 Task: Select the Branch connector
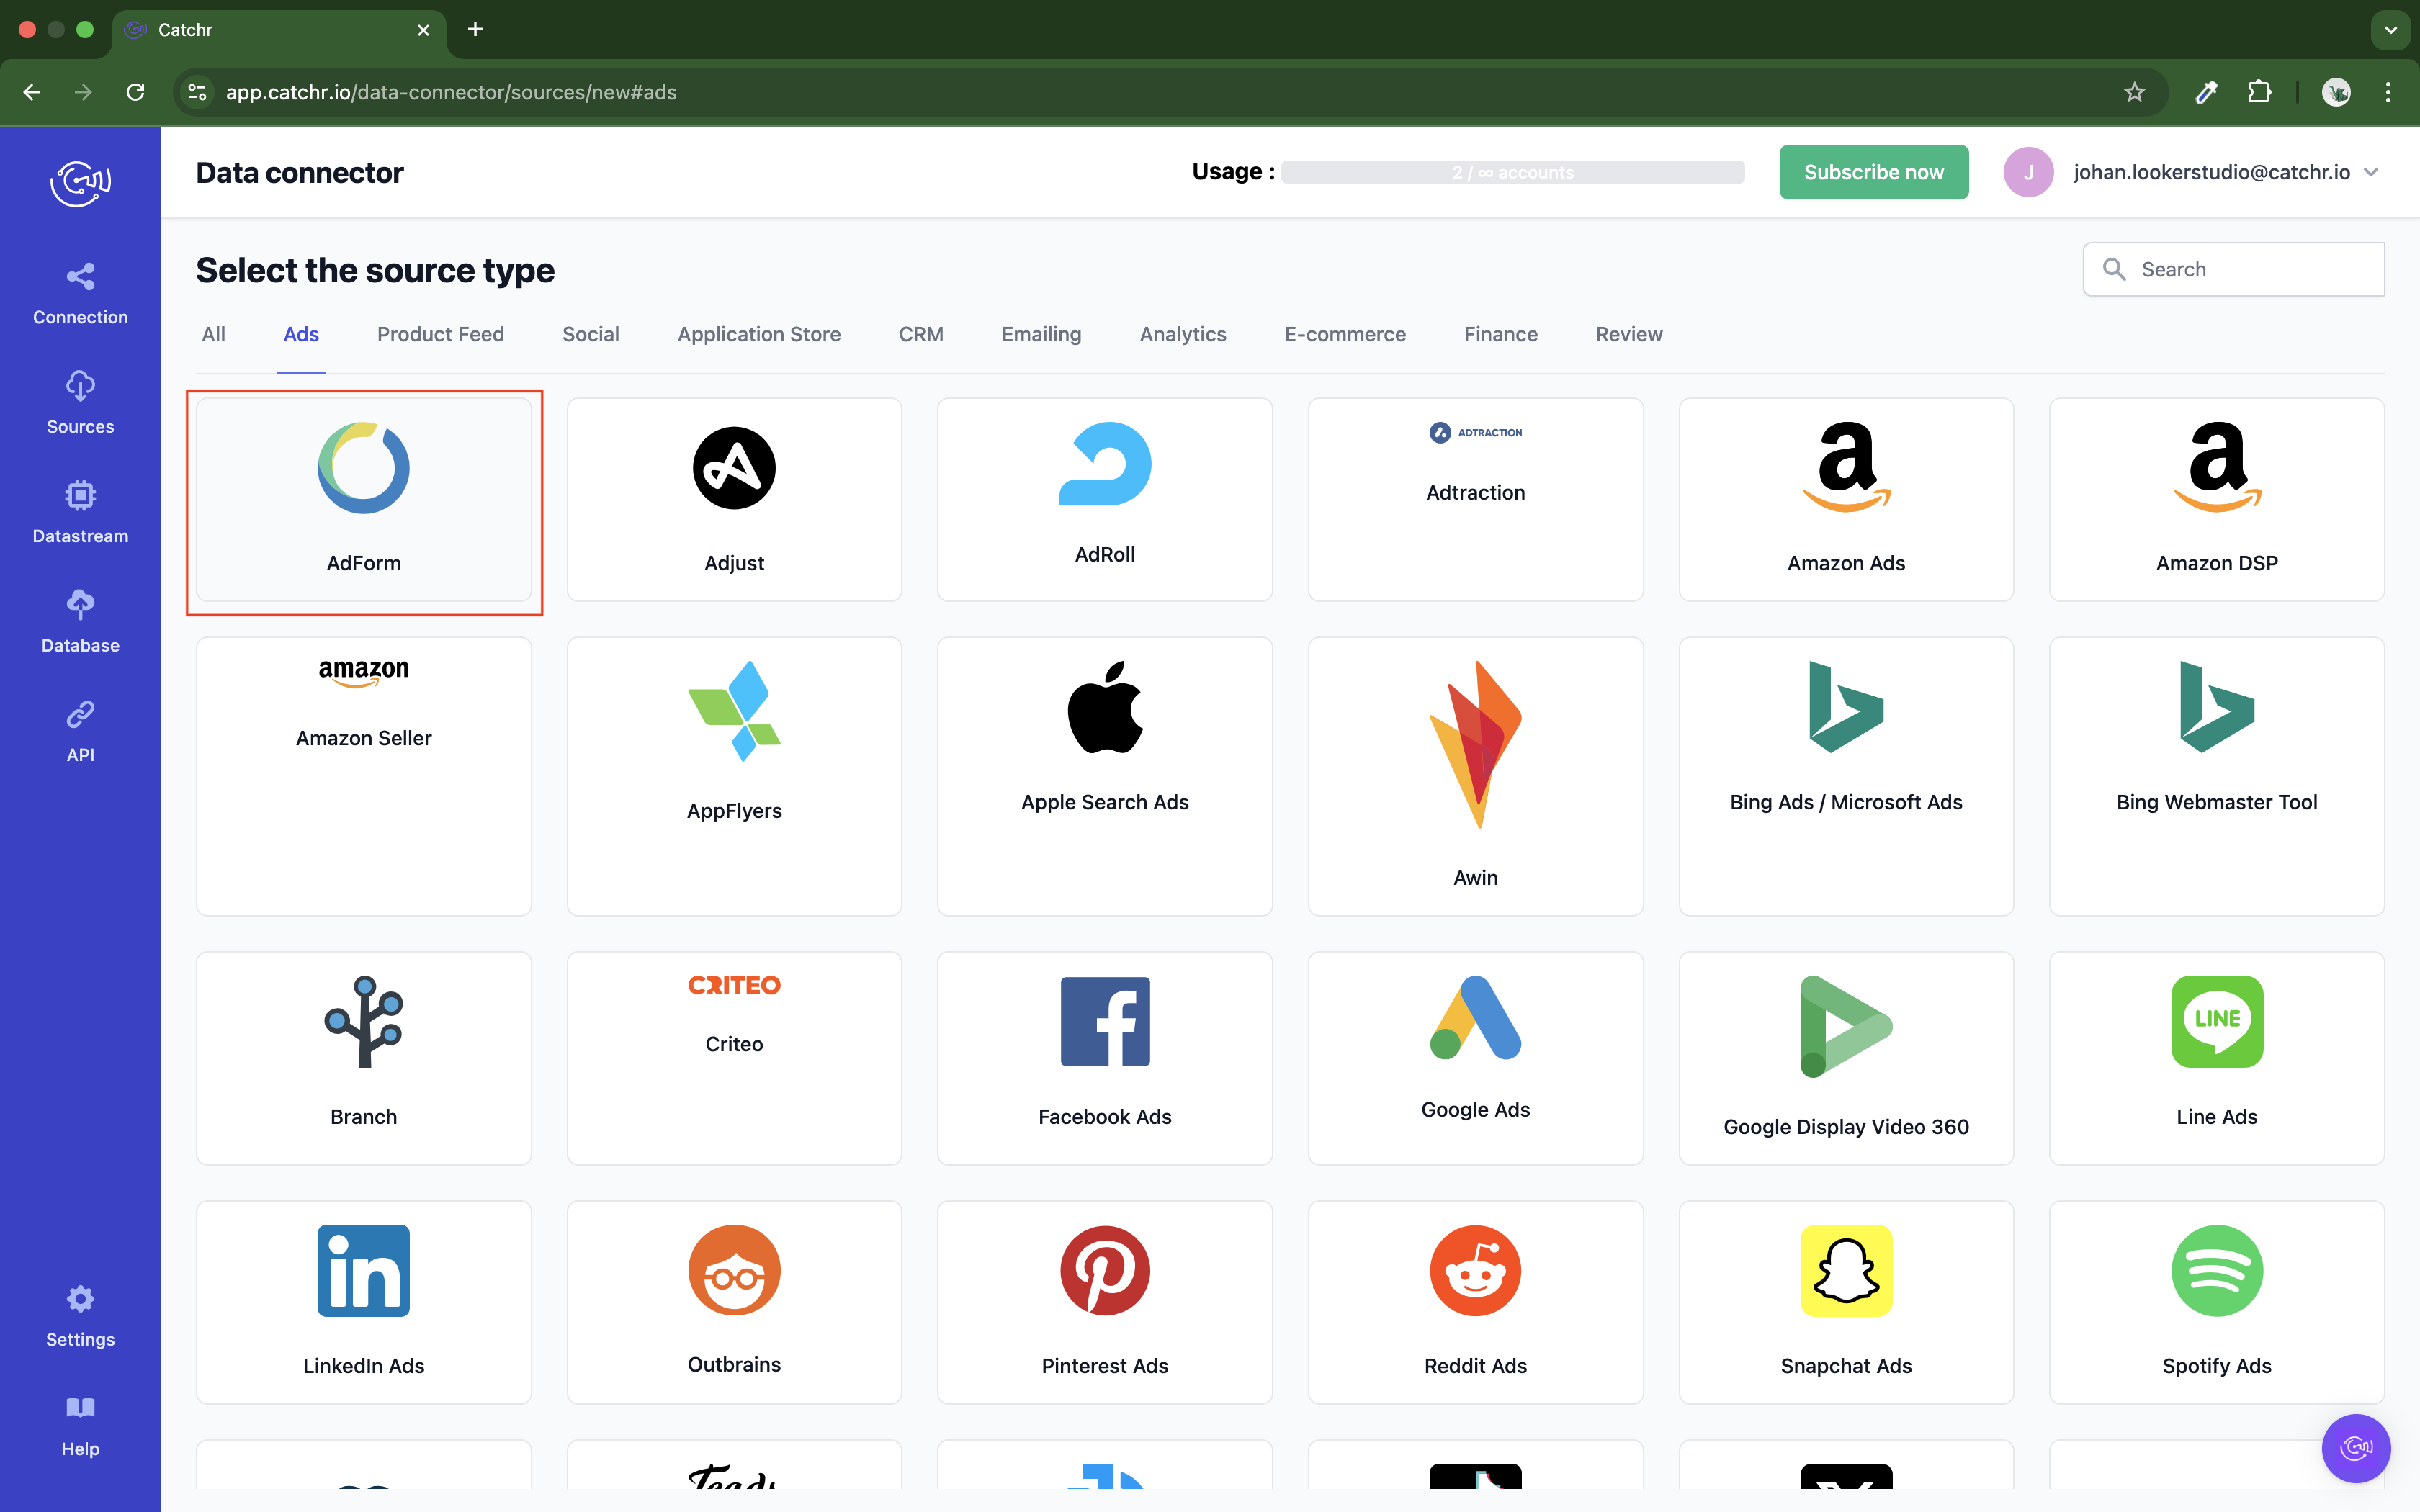(x=364, y=1058)
